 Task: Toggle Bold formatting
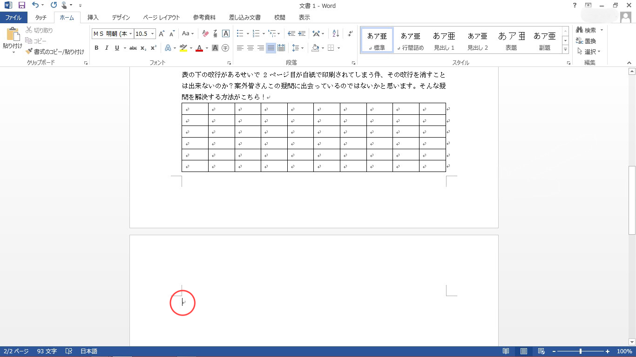pyautogui.click(x=96, y=48)
